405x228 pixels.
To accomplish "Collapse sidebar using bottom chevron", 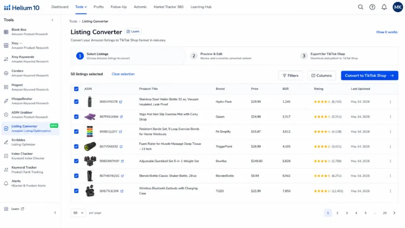I will coord(55,213).
